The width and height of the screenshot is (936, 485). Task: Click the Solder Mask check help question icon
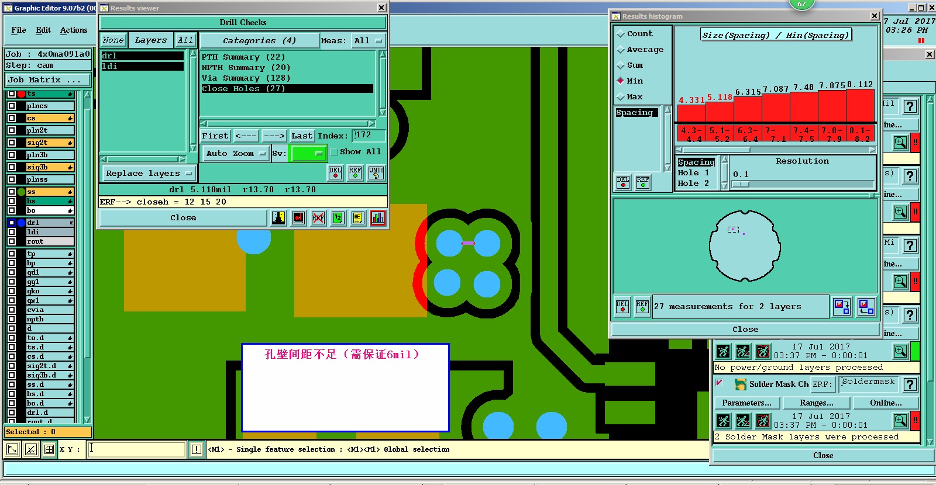tap(910, 384)
